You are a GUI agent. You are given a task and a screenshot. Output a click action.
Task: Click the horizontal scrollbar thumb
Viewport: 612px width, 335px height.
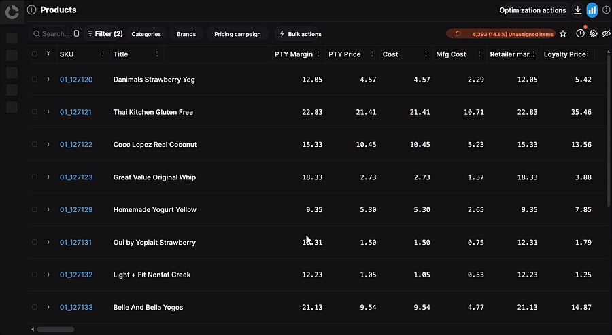56,329
